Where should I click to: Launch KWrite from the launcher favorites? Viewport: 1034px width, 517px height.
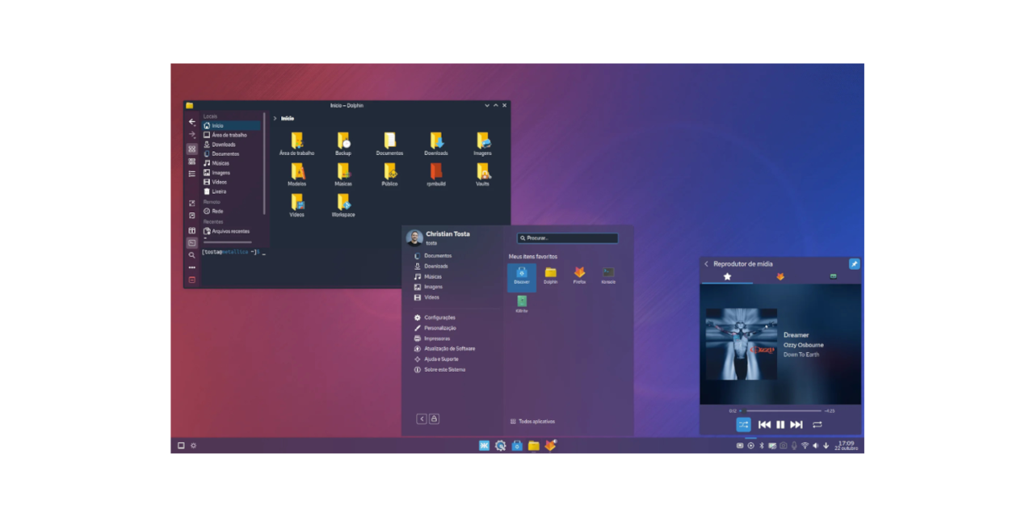522,305
